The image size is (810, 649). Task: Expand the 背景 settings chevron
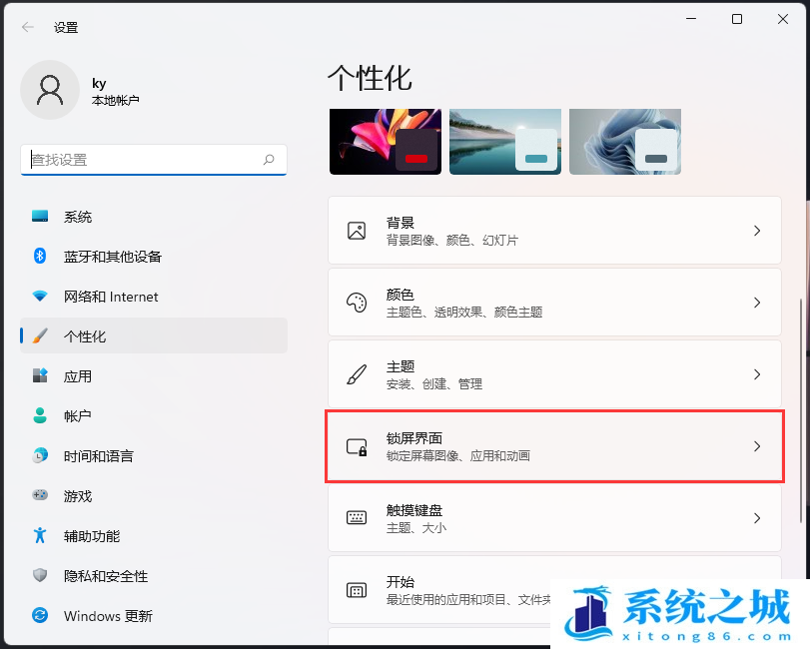[x=757, y=231]
